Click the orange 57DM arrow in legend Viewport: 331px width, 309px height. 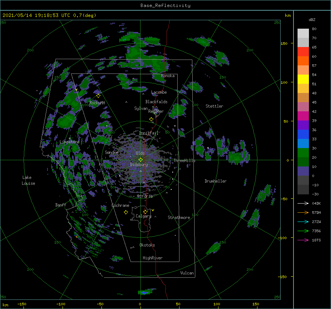click(x=303, y=213)
